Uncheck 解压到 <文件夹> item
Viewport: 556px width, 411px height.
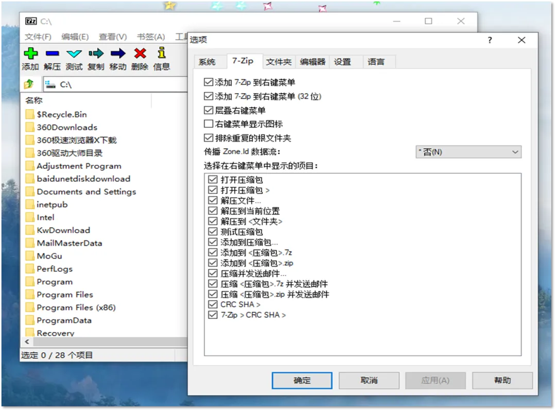click(213, 221)
